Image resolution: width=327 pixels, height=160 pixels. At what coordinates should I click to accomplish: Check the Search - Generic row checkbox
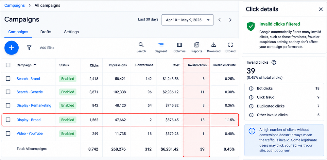coord(8,92)
